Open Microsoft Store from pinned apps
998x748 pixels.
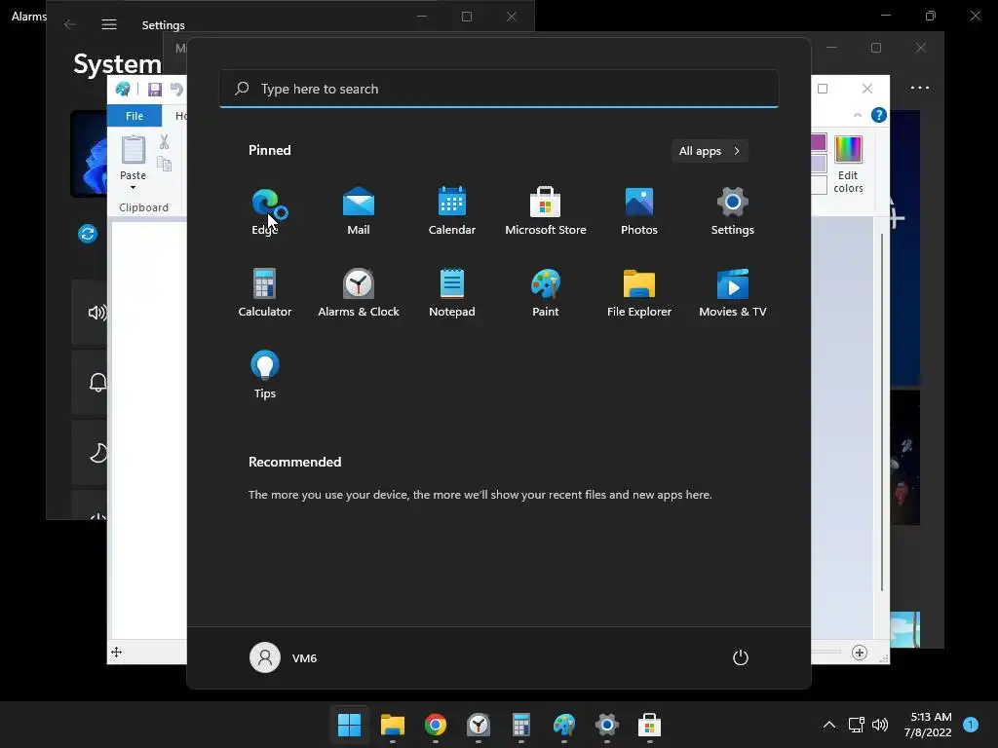[546, 211]
